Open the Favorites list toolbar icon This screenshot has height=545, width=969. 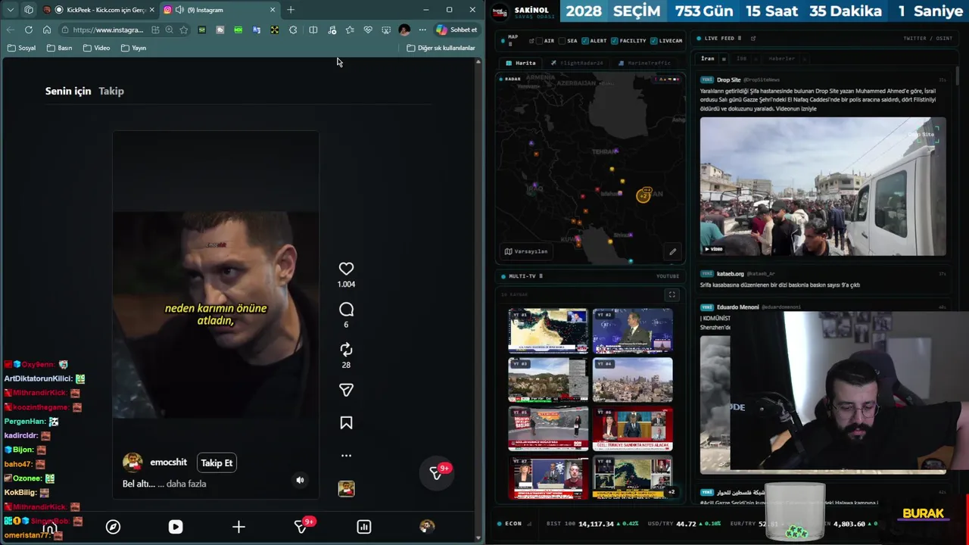tap(350, 30)
